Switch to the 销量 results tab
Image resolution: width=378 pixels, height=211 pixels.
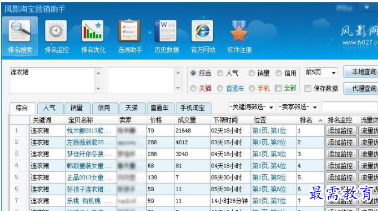(x=78, y=108)
